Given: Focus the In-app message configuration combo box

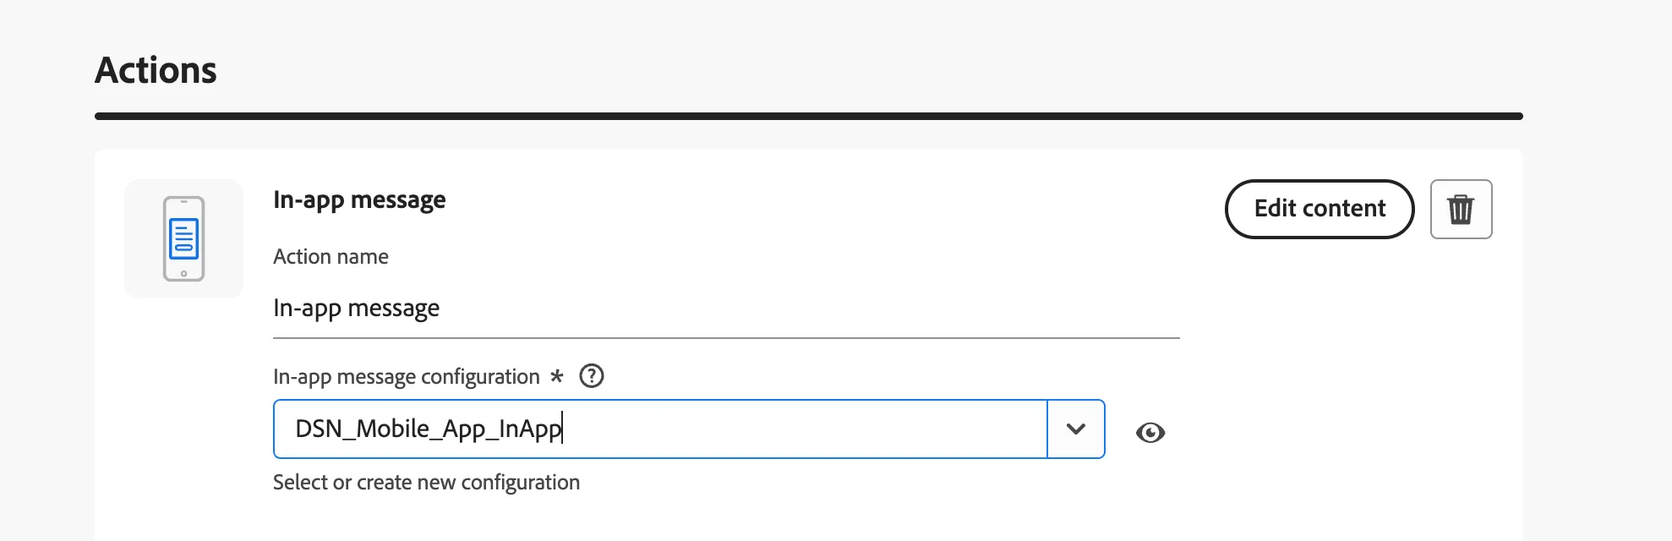Looking at the screenshot, I should click(689, 429).
